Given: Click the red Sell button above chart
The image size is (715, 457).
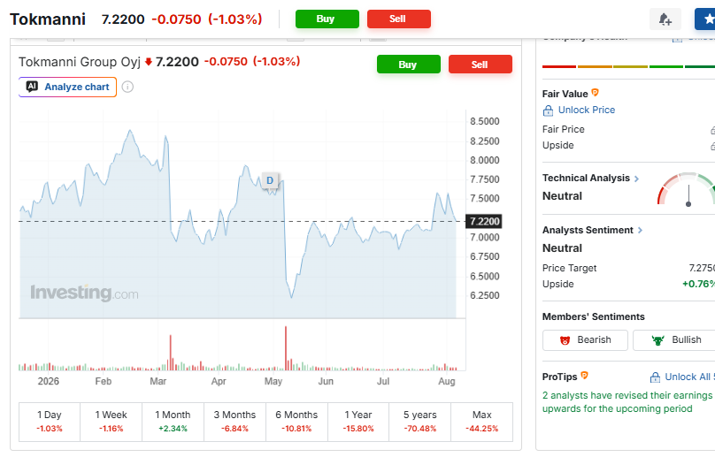Looking at the screenshot, I should point(481,65).
